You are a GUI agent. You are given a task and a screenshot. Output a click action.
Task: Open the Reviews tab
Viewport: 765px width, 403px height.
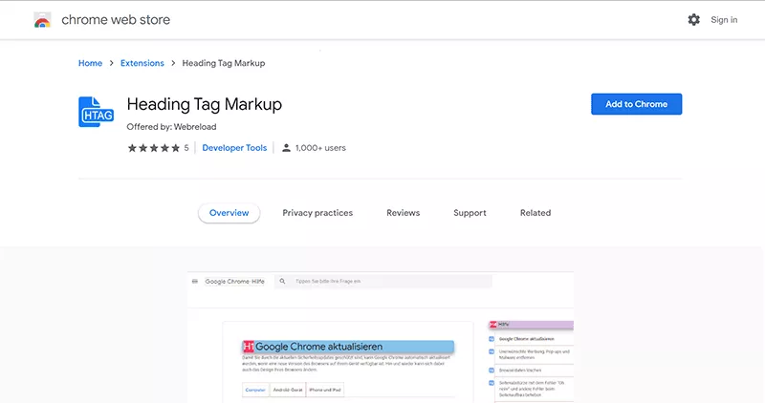pos(403,213)
